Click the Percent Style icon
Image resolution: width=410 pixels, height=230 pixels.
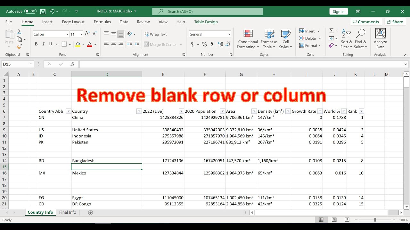pyautogui.click(x=204, y=44)
